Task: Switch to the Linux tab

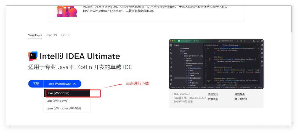Action: coord(65,35)
